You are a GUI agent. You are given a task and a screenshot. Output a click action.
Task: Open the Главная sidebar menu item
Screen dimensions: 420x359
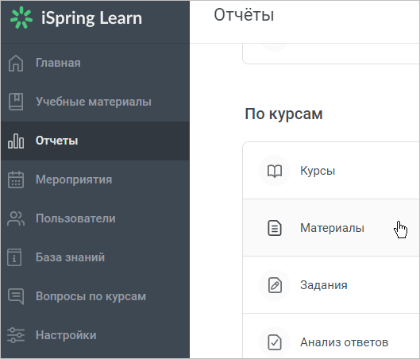coord(95,64)
